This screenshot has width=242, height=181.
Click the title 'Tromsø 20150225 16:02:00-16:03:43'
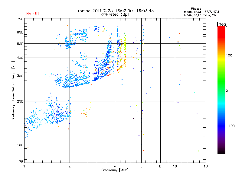[115, 11]
